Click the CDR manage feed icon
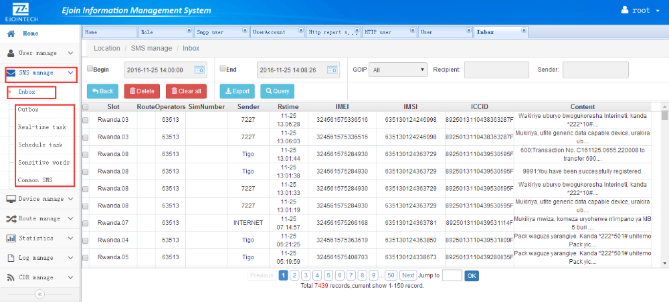This screenshot has height=302, width=669. pos(11,278)
